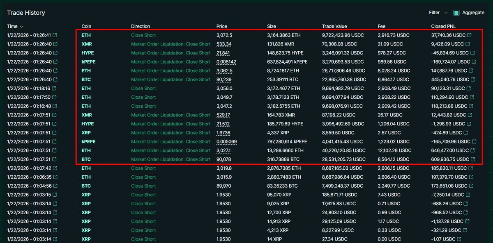Toggle the Aggregate checkbox
Viewport: 493px width, 243px height.
click(456, 13)
